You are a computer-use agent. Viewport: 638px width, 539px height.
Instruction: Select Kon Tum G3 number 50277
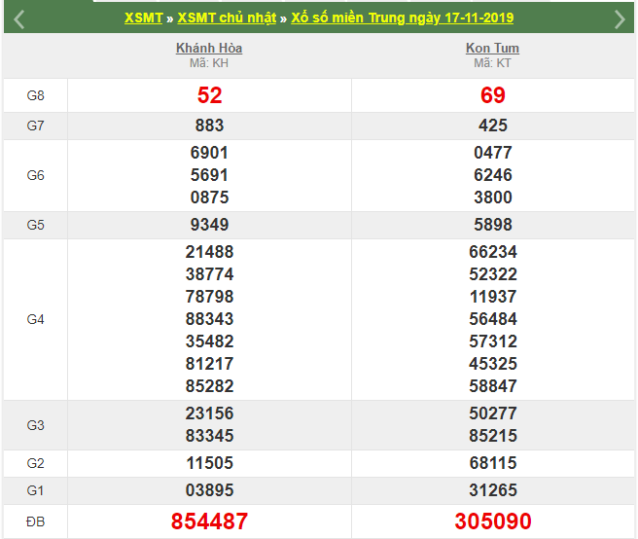pos(493,413)
